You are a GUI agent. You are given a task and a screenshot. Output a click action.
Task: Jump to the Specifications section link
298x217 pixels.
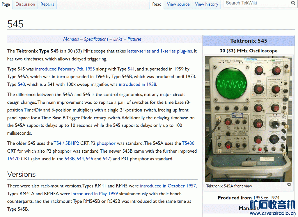coord(96,39)
